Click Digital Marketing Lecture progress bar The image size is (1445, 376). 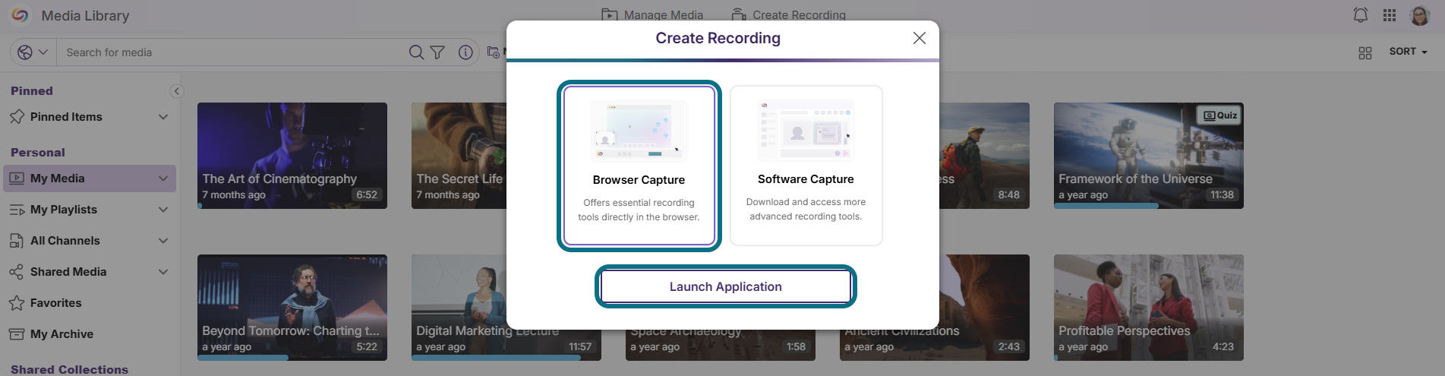pyautogui.click(x=506, y=358)
